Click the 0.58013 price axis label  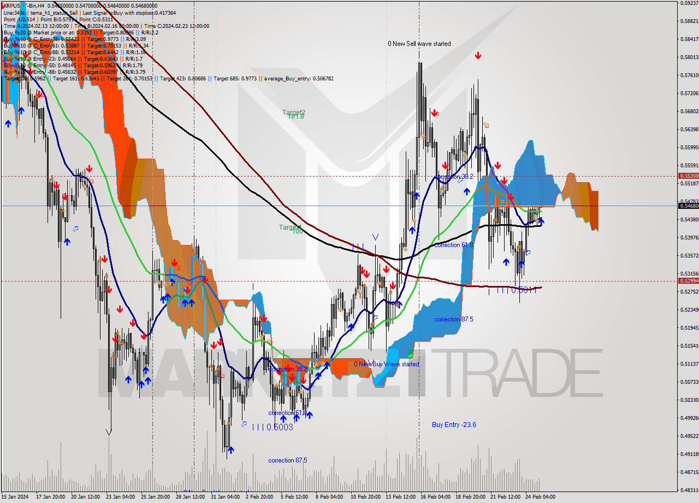click(x=689, y=57)
